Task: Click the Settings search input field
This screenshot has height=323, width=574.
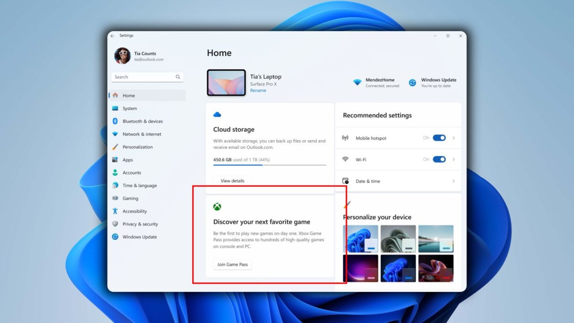Action: tap(147, 77)
